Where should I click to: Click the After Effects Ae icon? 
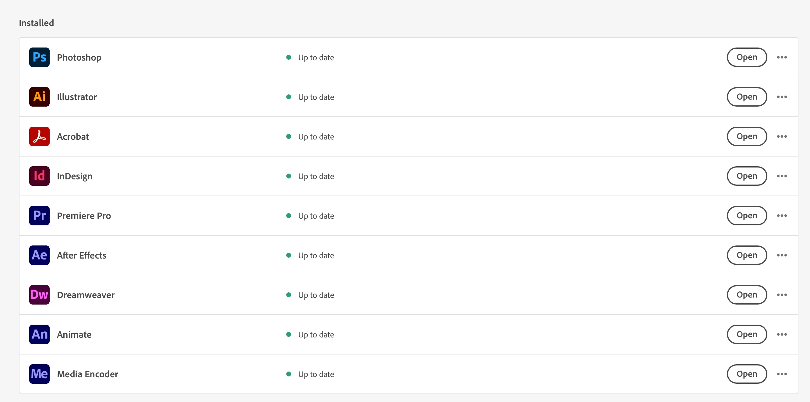point(39,255)
